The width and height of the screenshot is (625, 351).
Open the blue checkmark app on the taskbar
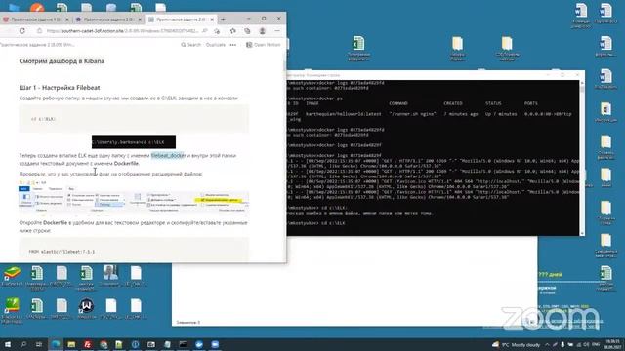tap(199, 344)
